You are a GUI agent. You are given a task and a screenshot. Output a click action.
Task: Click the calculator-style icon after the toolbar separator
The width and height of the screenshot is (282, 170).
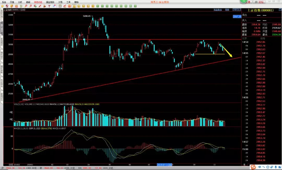[60, 6]
